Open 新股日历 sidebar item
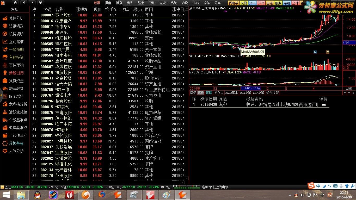This screenshot has height=200, width=356. 13,73
